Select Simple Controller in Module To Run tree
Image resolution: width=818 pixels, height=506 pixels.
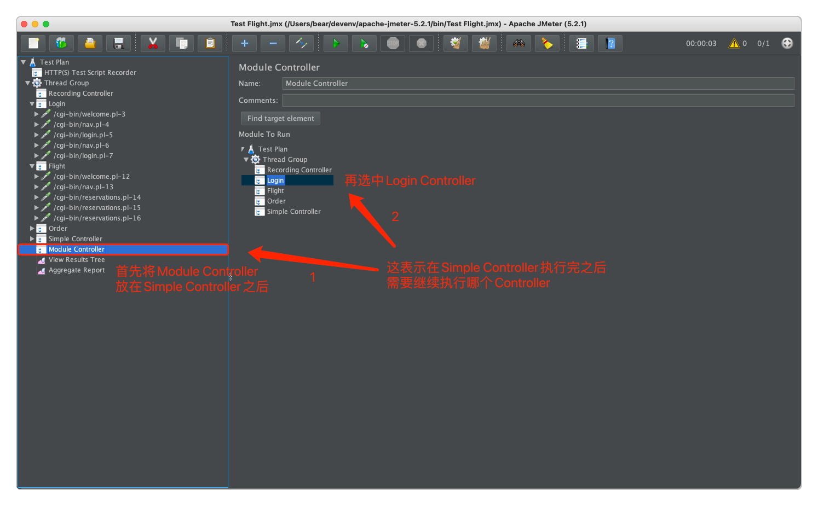tap(294, 212)
